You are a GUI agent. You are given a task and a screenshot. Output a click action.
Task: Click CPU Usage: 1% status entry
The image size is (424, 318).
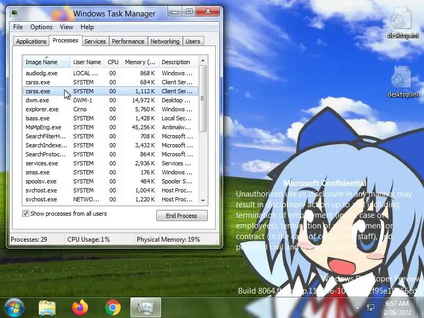pos(89,240)
